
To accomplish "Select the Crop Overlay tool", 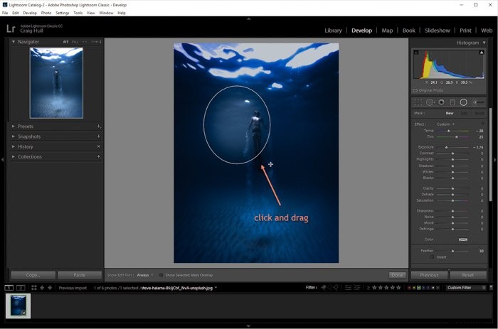I will pyautogui.click(x=418, y=102).
